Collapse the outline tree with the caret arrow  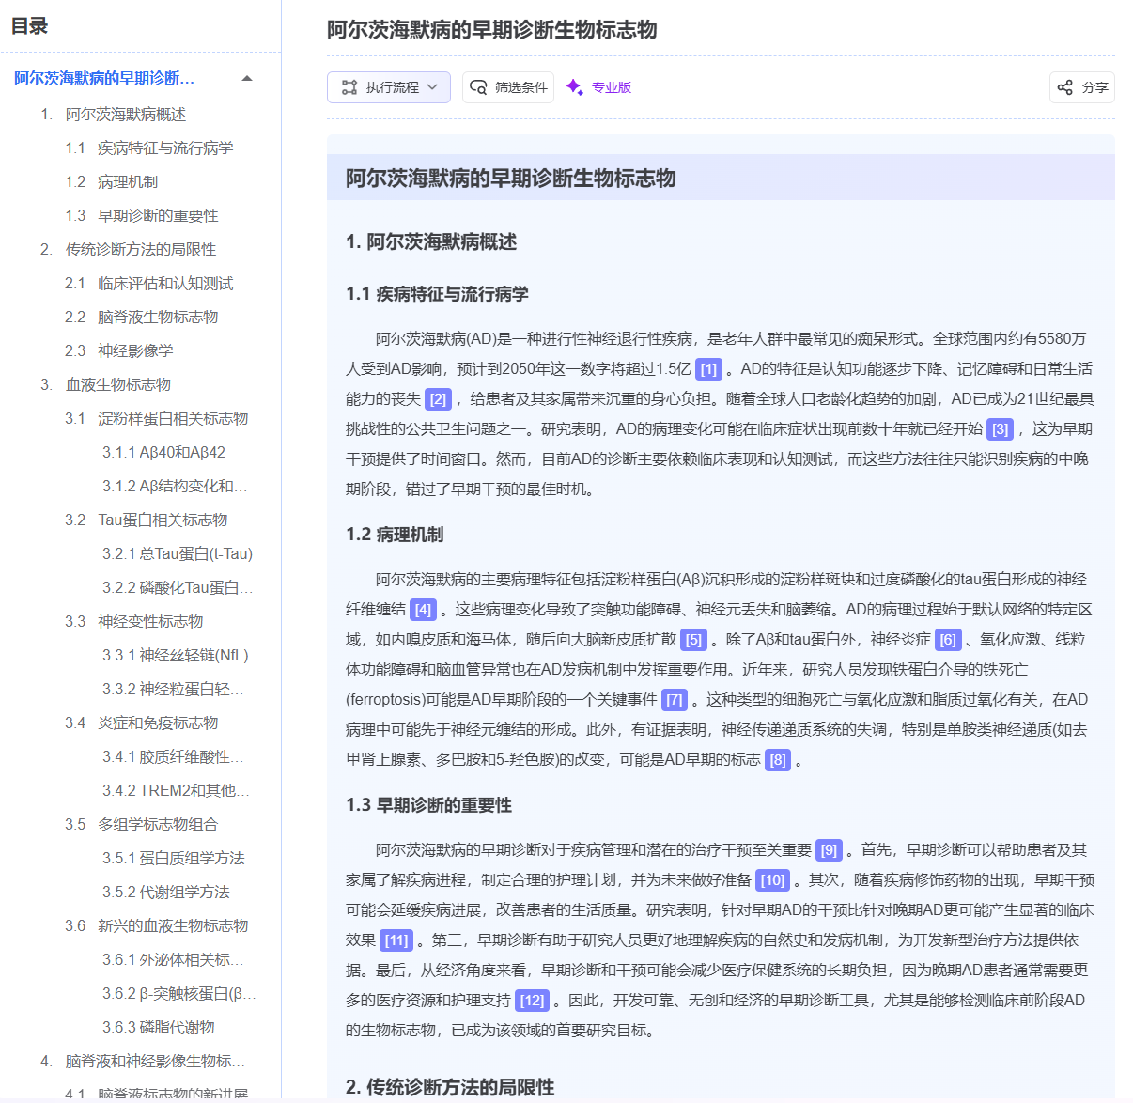pyautogui.click(x=247, y=78)
